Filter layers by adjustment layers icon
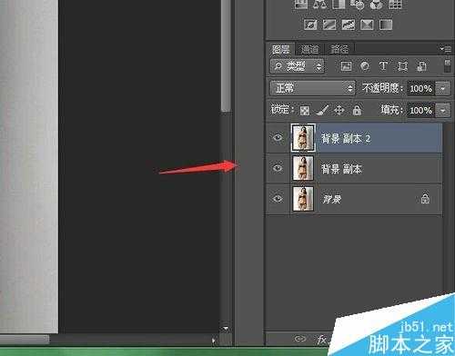Screen dimensions: 455x356 point(365,66)
